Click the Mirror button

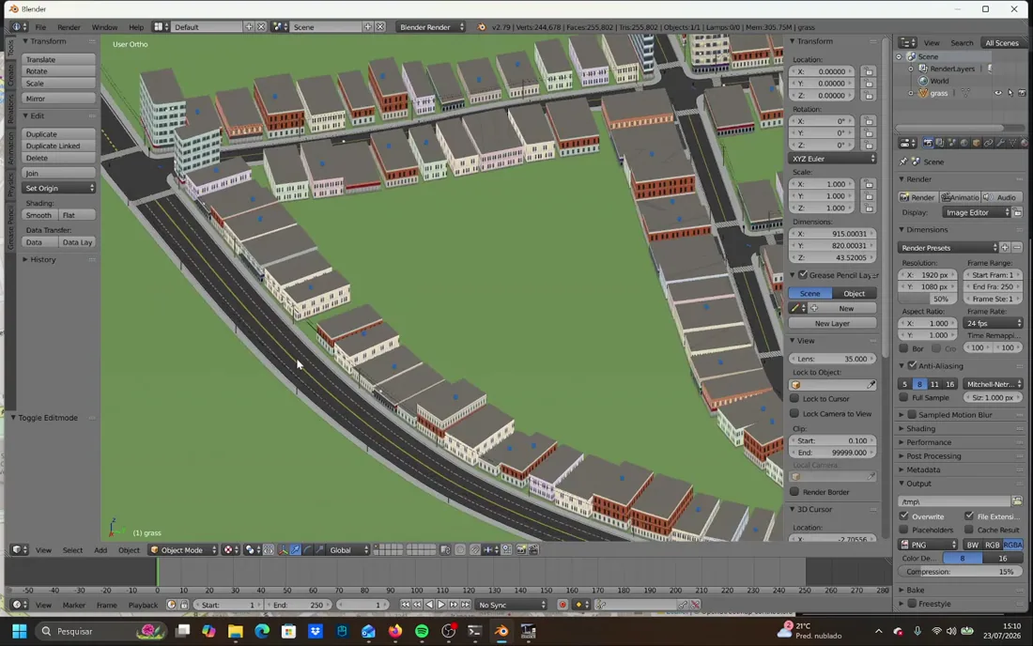click(x=58, y=98)
